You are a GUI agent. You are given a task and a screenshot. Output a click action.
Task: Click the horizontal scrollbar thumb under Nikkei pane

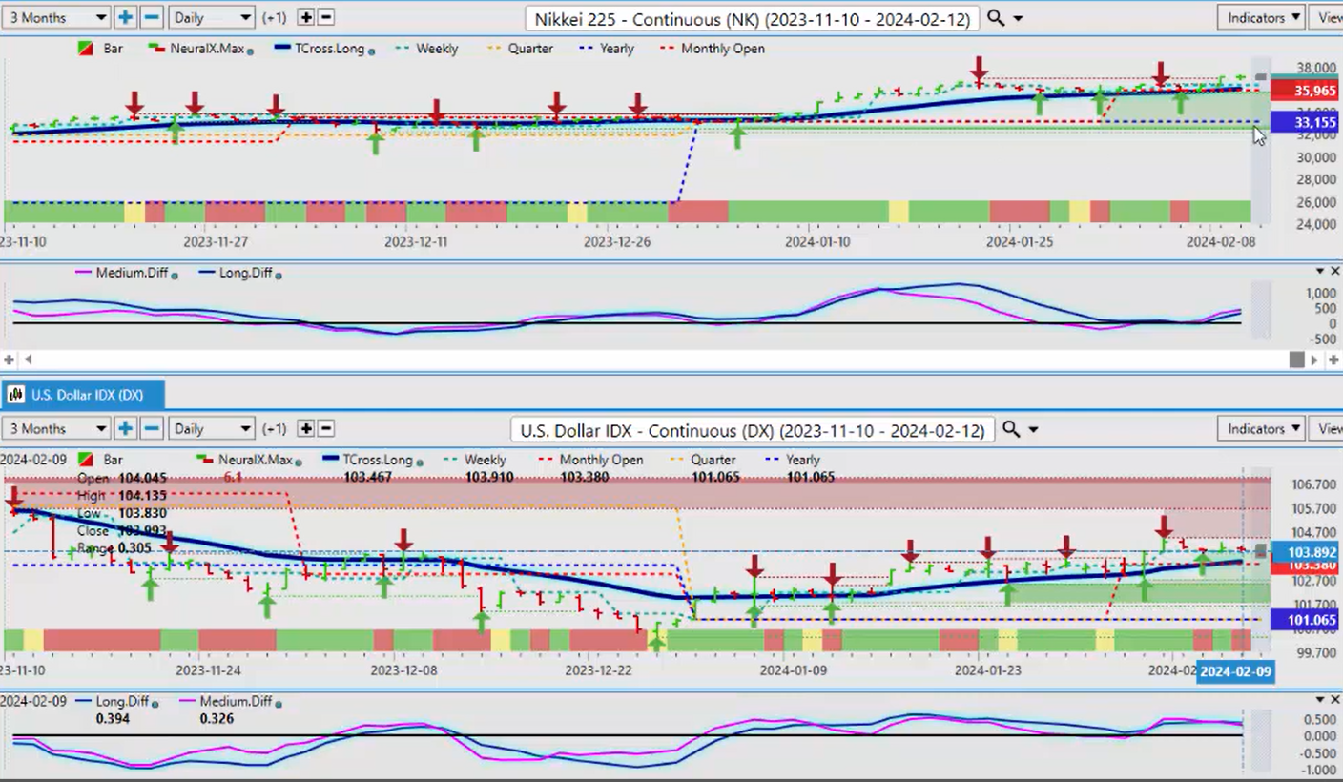coord(1296,360)
